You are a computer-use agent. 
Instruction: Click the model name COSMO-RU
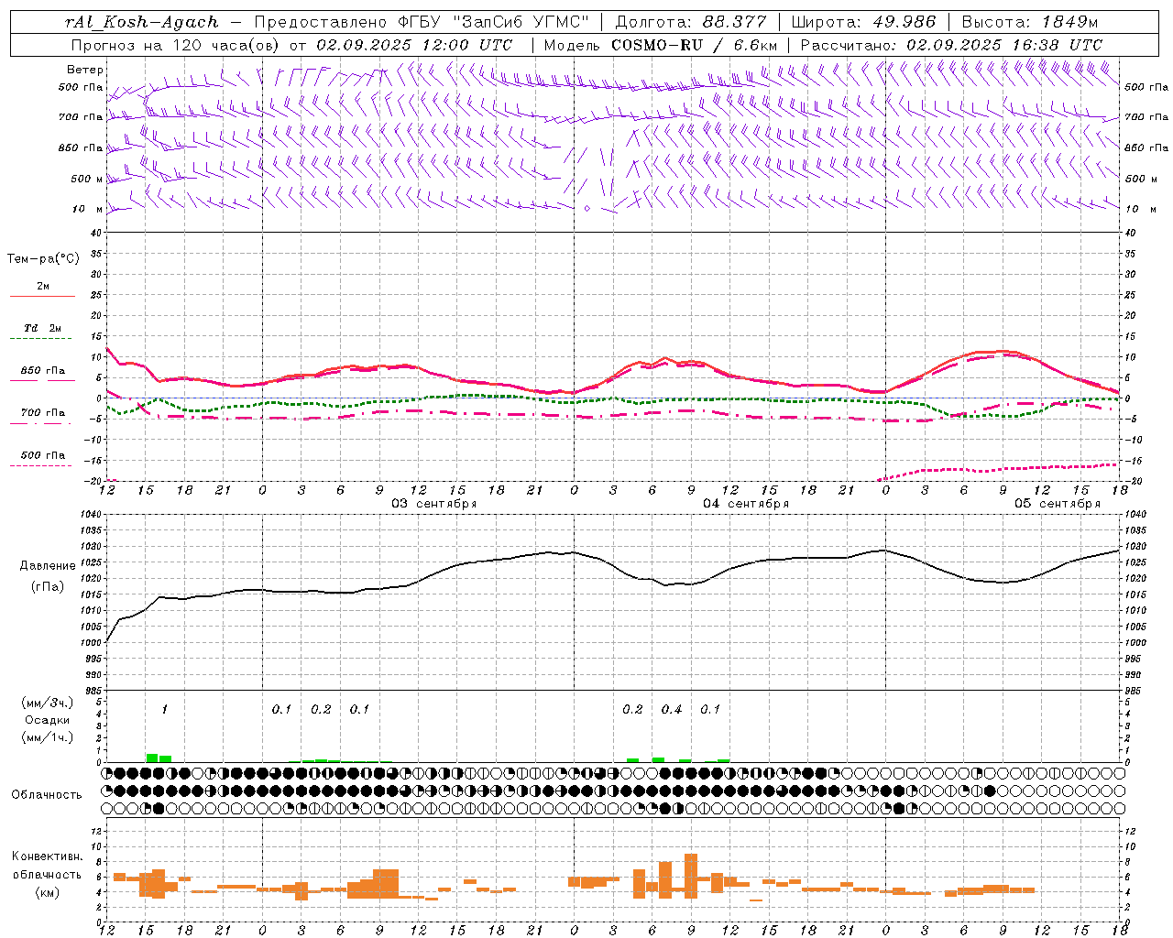coord(657,45)
